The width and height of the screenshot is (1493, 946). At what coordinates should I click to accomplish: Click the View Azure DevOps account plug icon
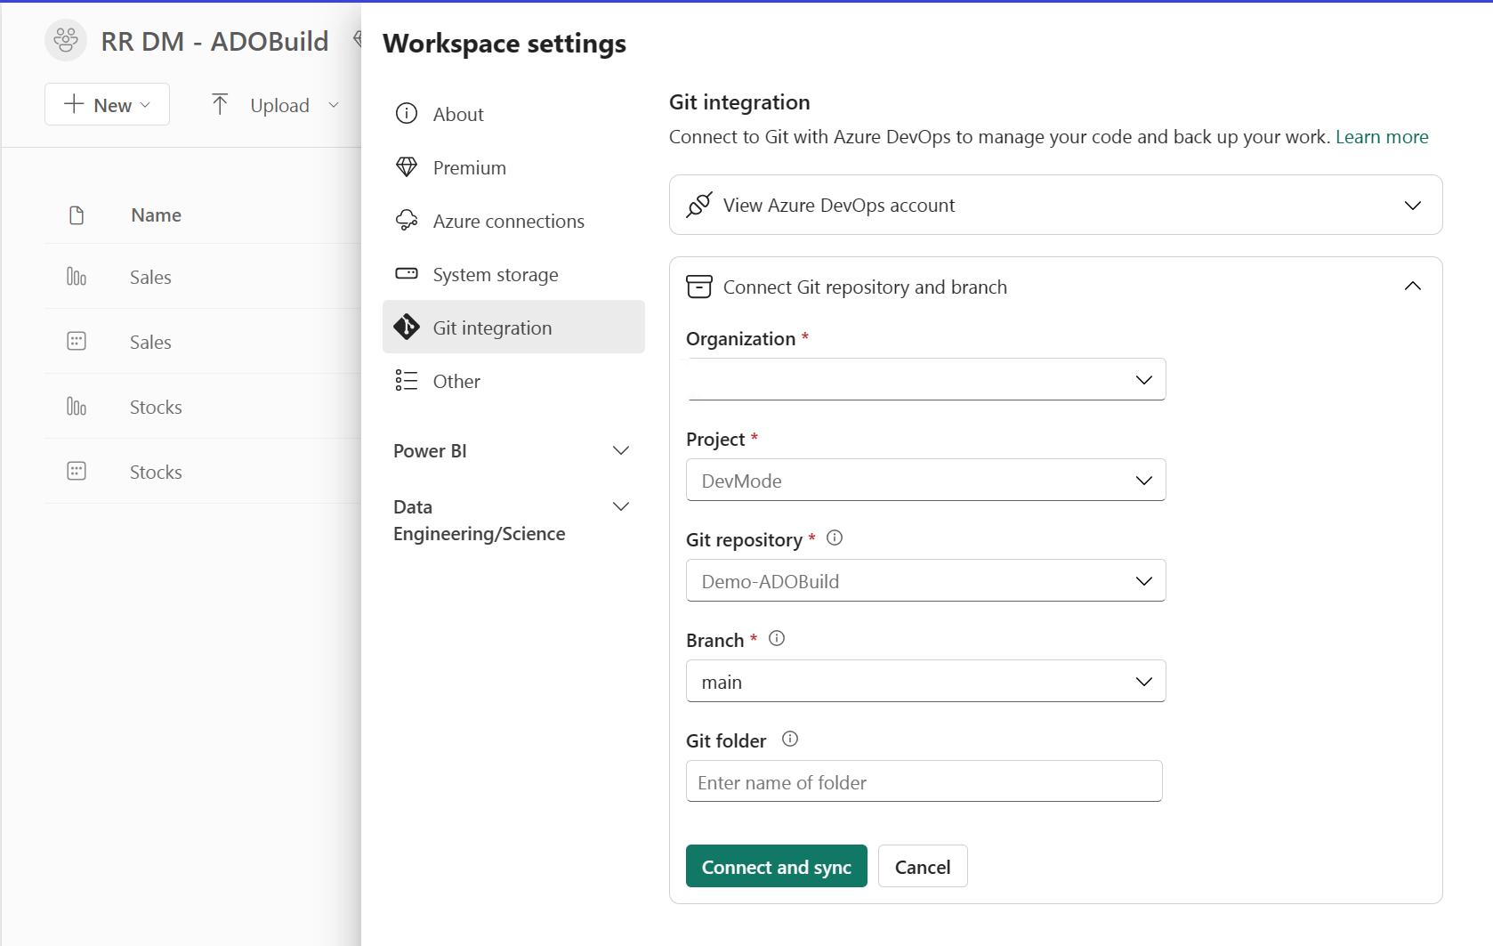[x=699, y=205]
